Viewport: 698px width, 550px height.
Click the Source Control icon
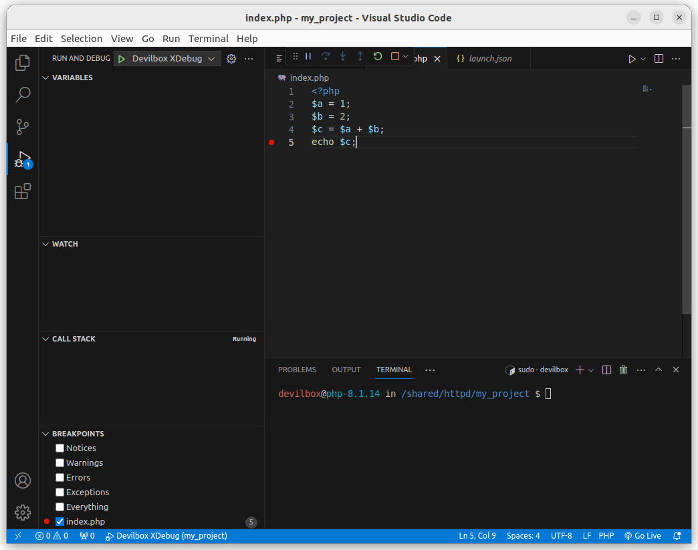[23, 127]
